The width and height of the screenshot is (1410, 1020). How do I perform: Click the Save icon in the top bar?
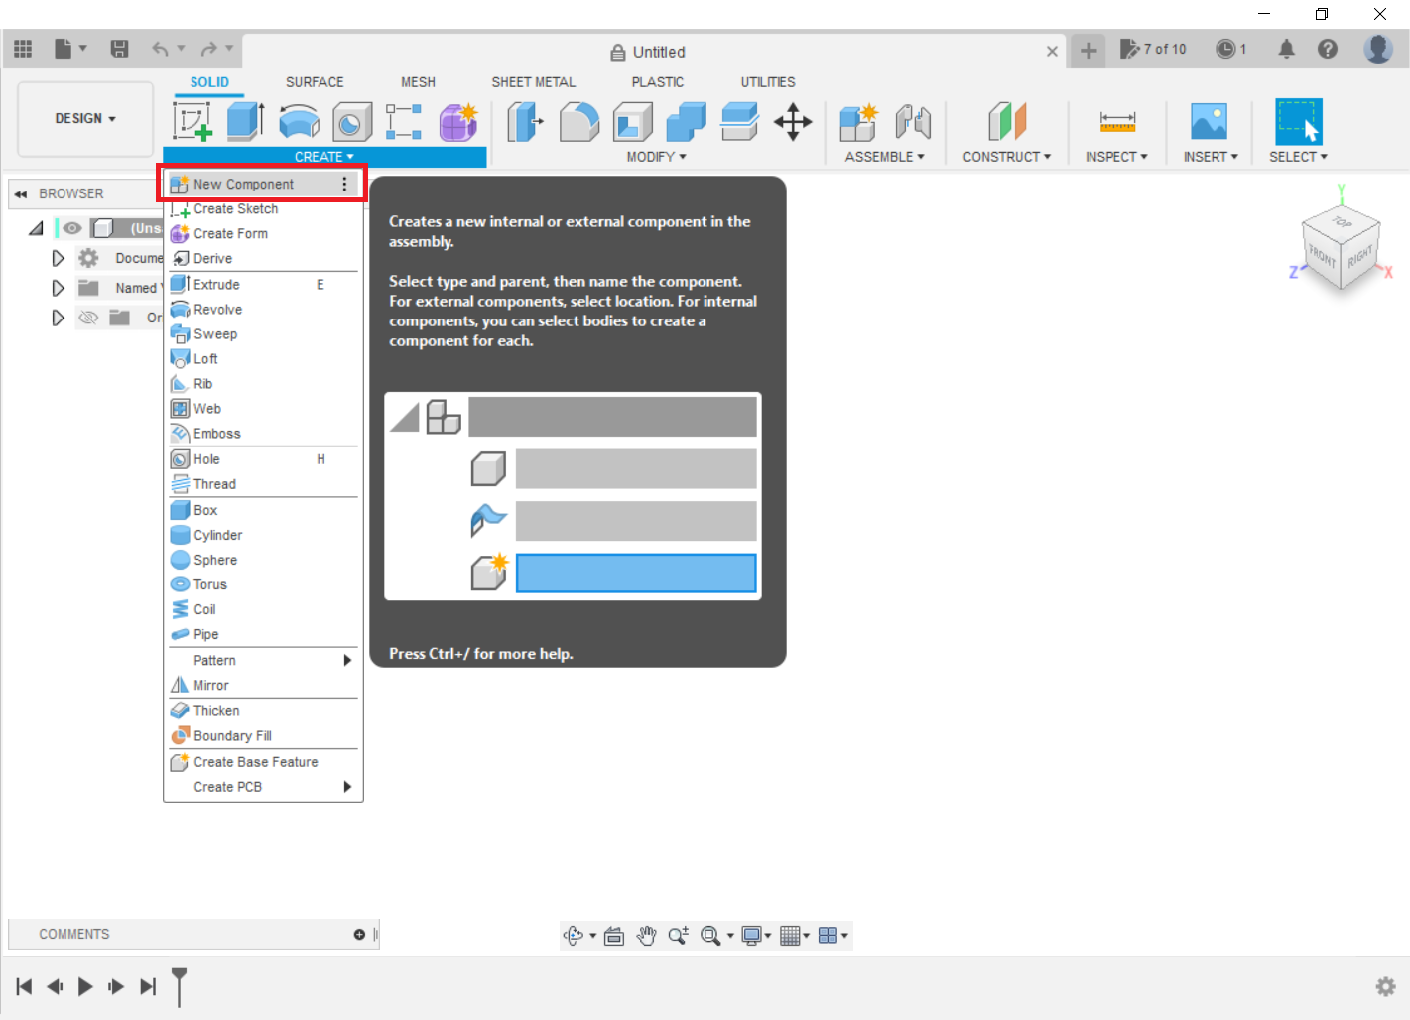(x=119, y=49)
